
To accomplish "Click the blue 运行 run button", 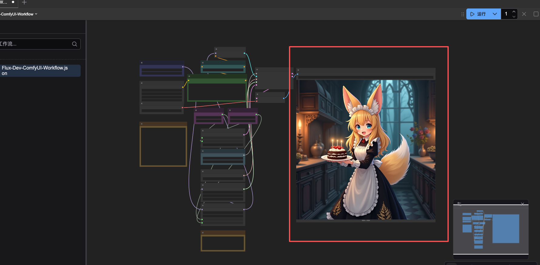I will [478, 14].
